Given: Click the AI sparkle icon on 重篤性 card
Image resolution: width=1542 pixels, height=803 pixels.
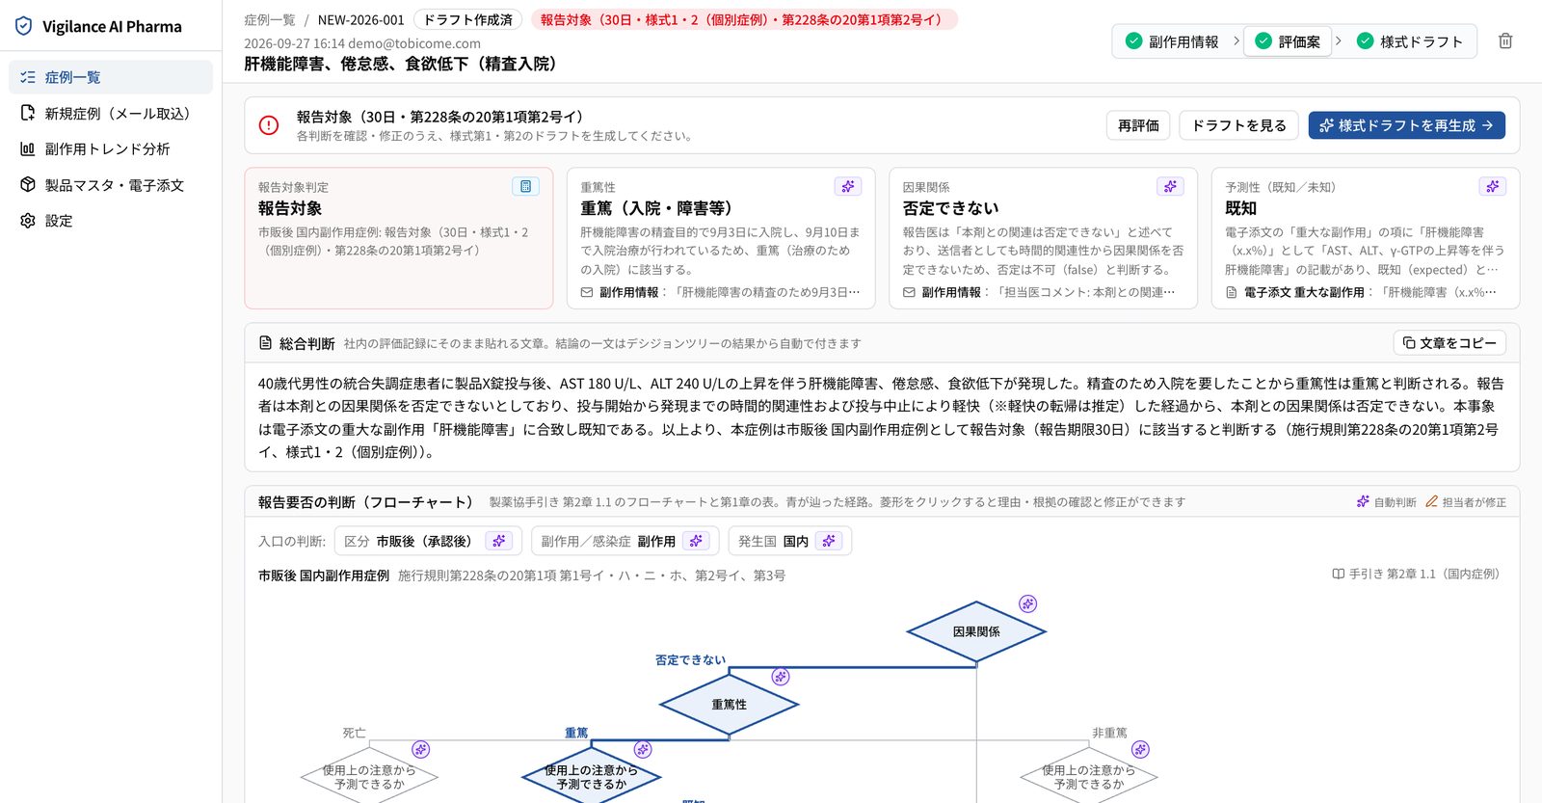Looking at the screenshot, I should (x=848, y=186).
